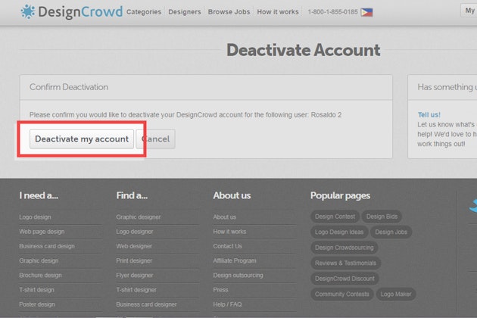Open Help / FAQ link
Image resolution: width=477 pixels, height=318 pixels.
pyautogui.click(x=228, y=304)
